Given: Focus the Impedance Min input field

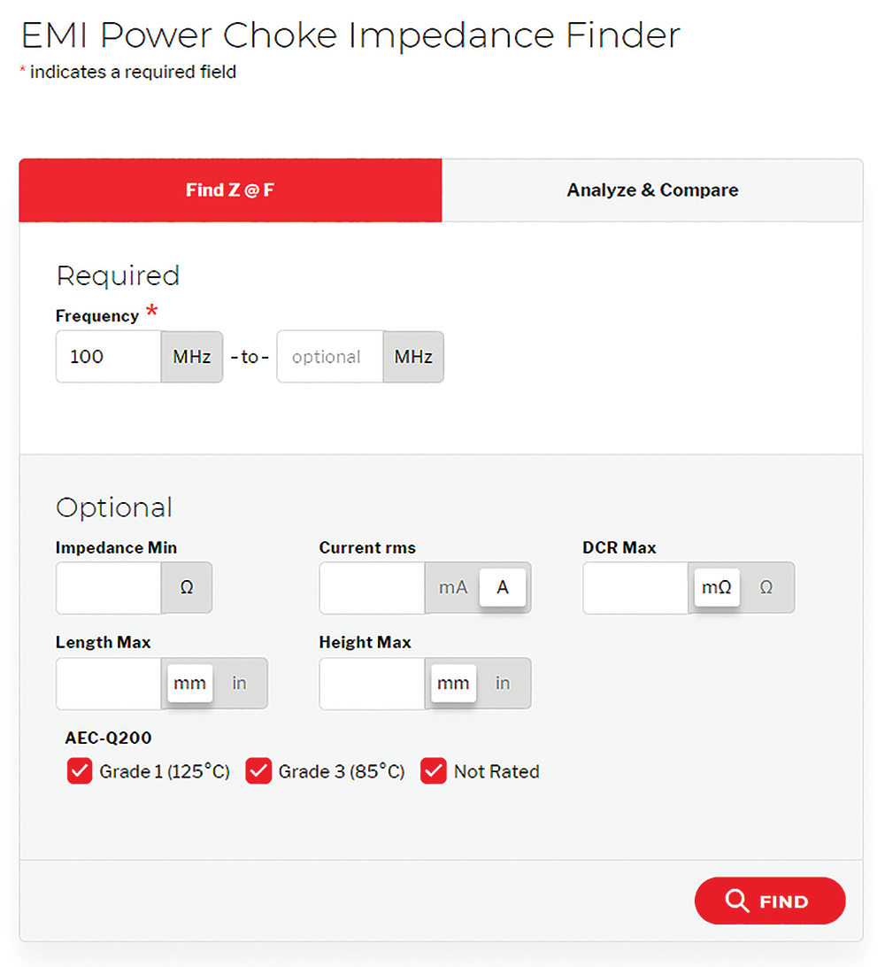Looking at the screenshot, I should click(x=109, y=587).
